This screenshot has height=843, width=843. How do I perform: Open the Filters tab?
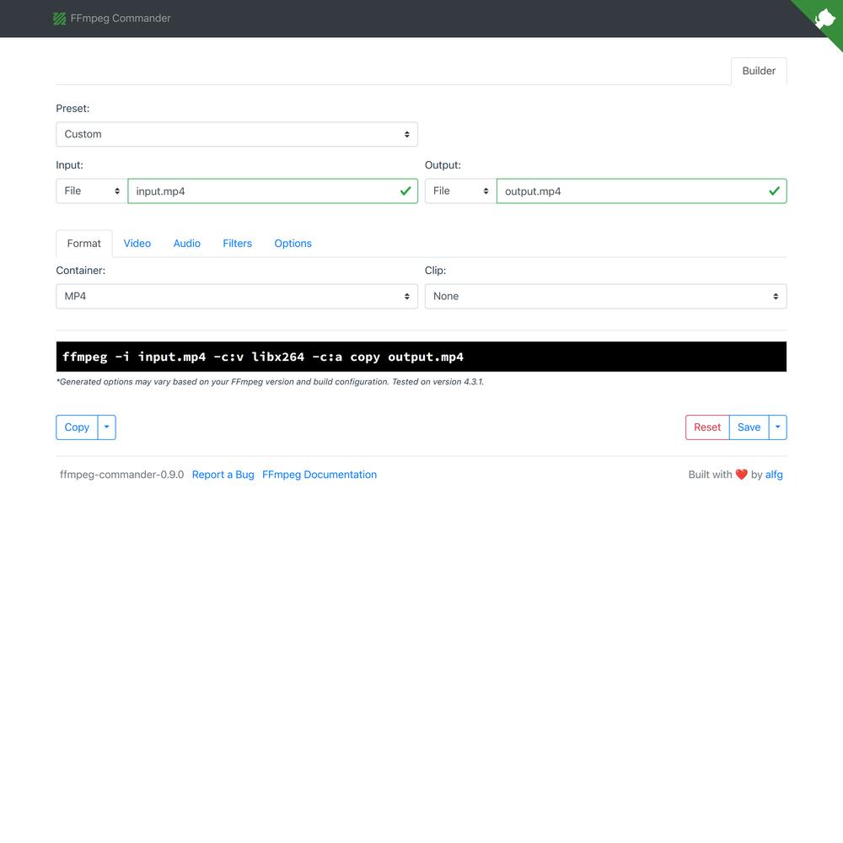[x=237, y=244]
